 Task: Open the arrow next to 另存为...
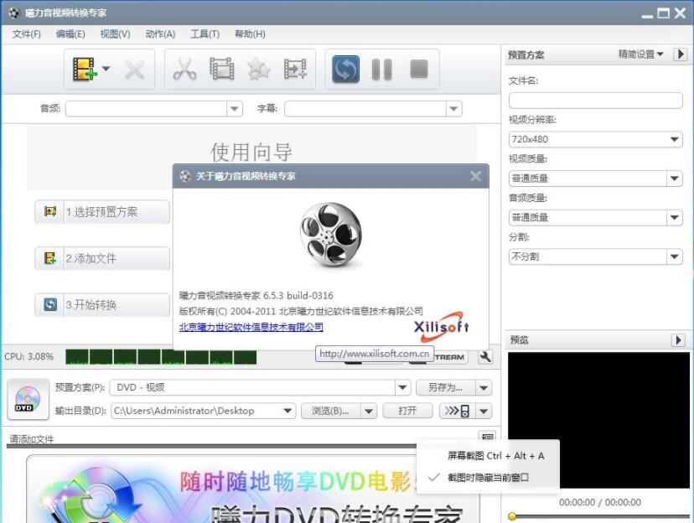484,388
